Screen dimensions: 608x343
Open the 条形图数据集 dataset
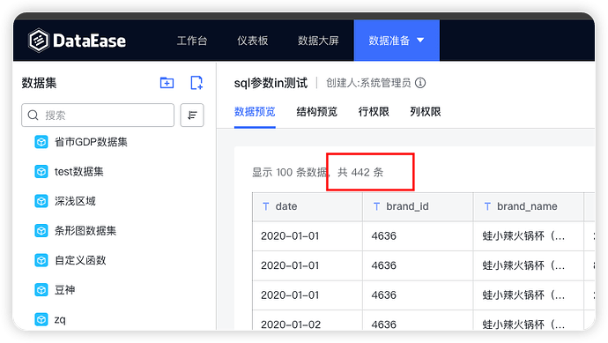click(85, 231)
